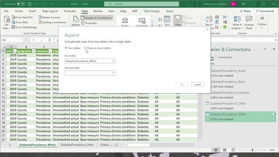Expand the Name Box dropdown
Screen dimensions: 279x157
[21, 40]
